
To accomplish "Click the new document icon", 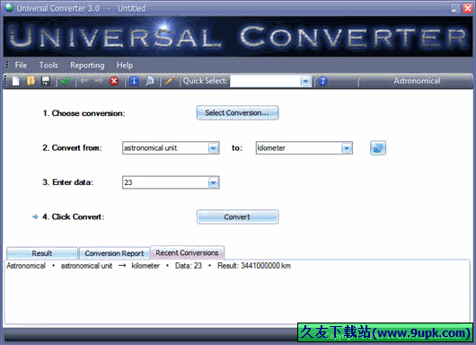I will point(16,81).
